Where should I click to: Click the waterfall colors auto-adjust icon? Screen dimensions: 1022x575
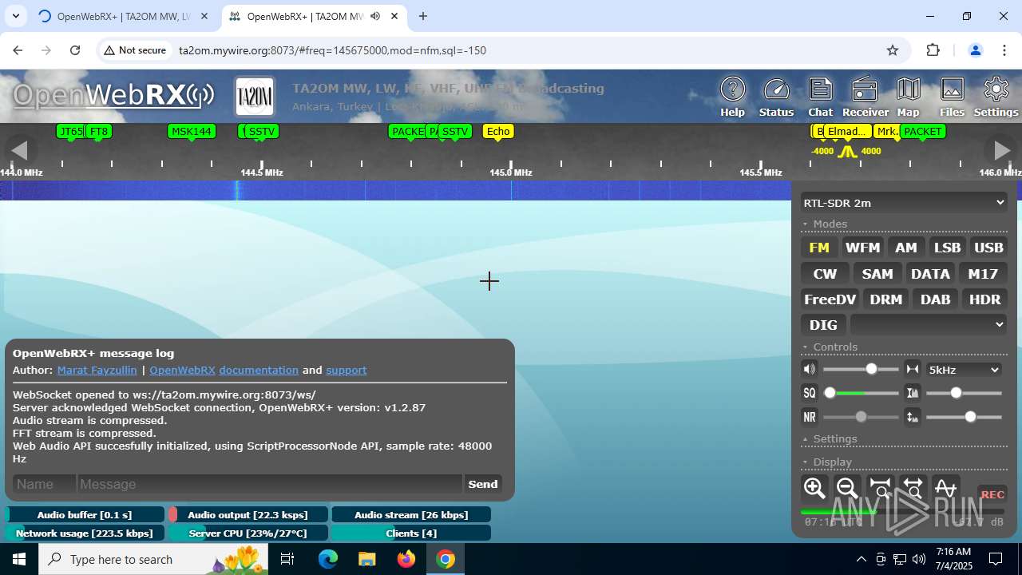913,393
